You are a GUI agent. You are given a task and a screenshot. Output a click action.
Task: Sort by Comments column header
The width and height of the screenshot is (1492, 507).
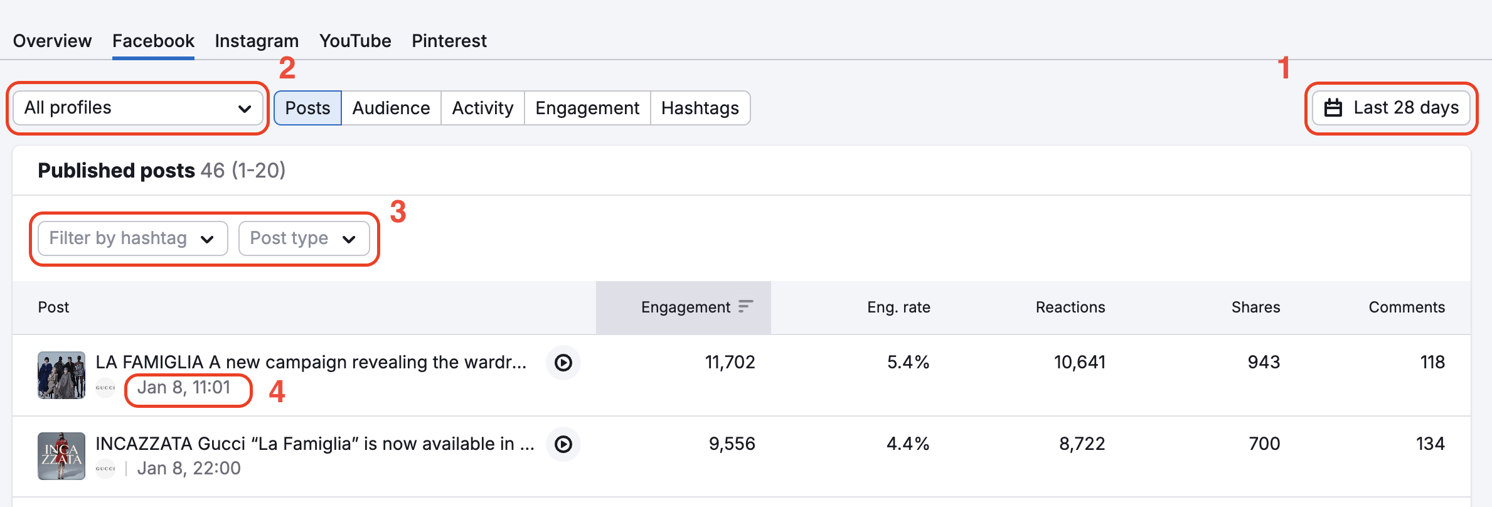click(1407, 307)
